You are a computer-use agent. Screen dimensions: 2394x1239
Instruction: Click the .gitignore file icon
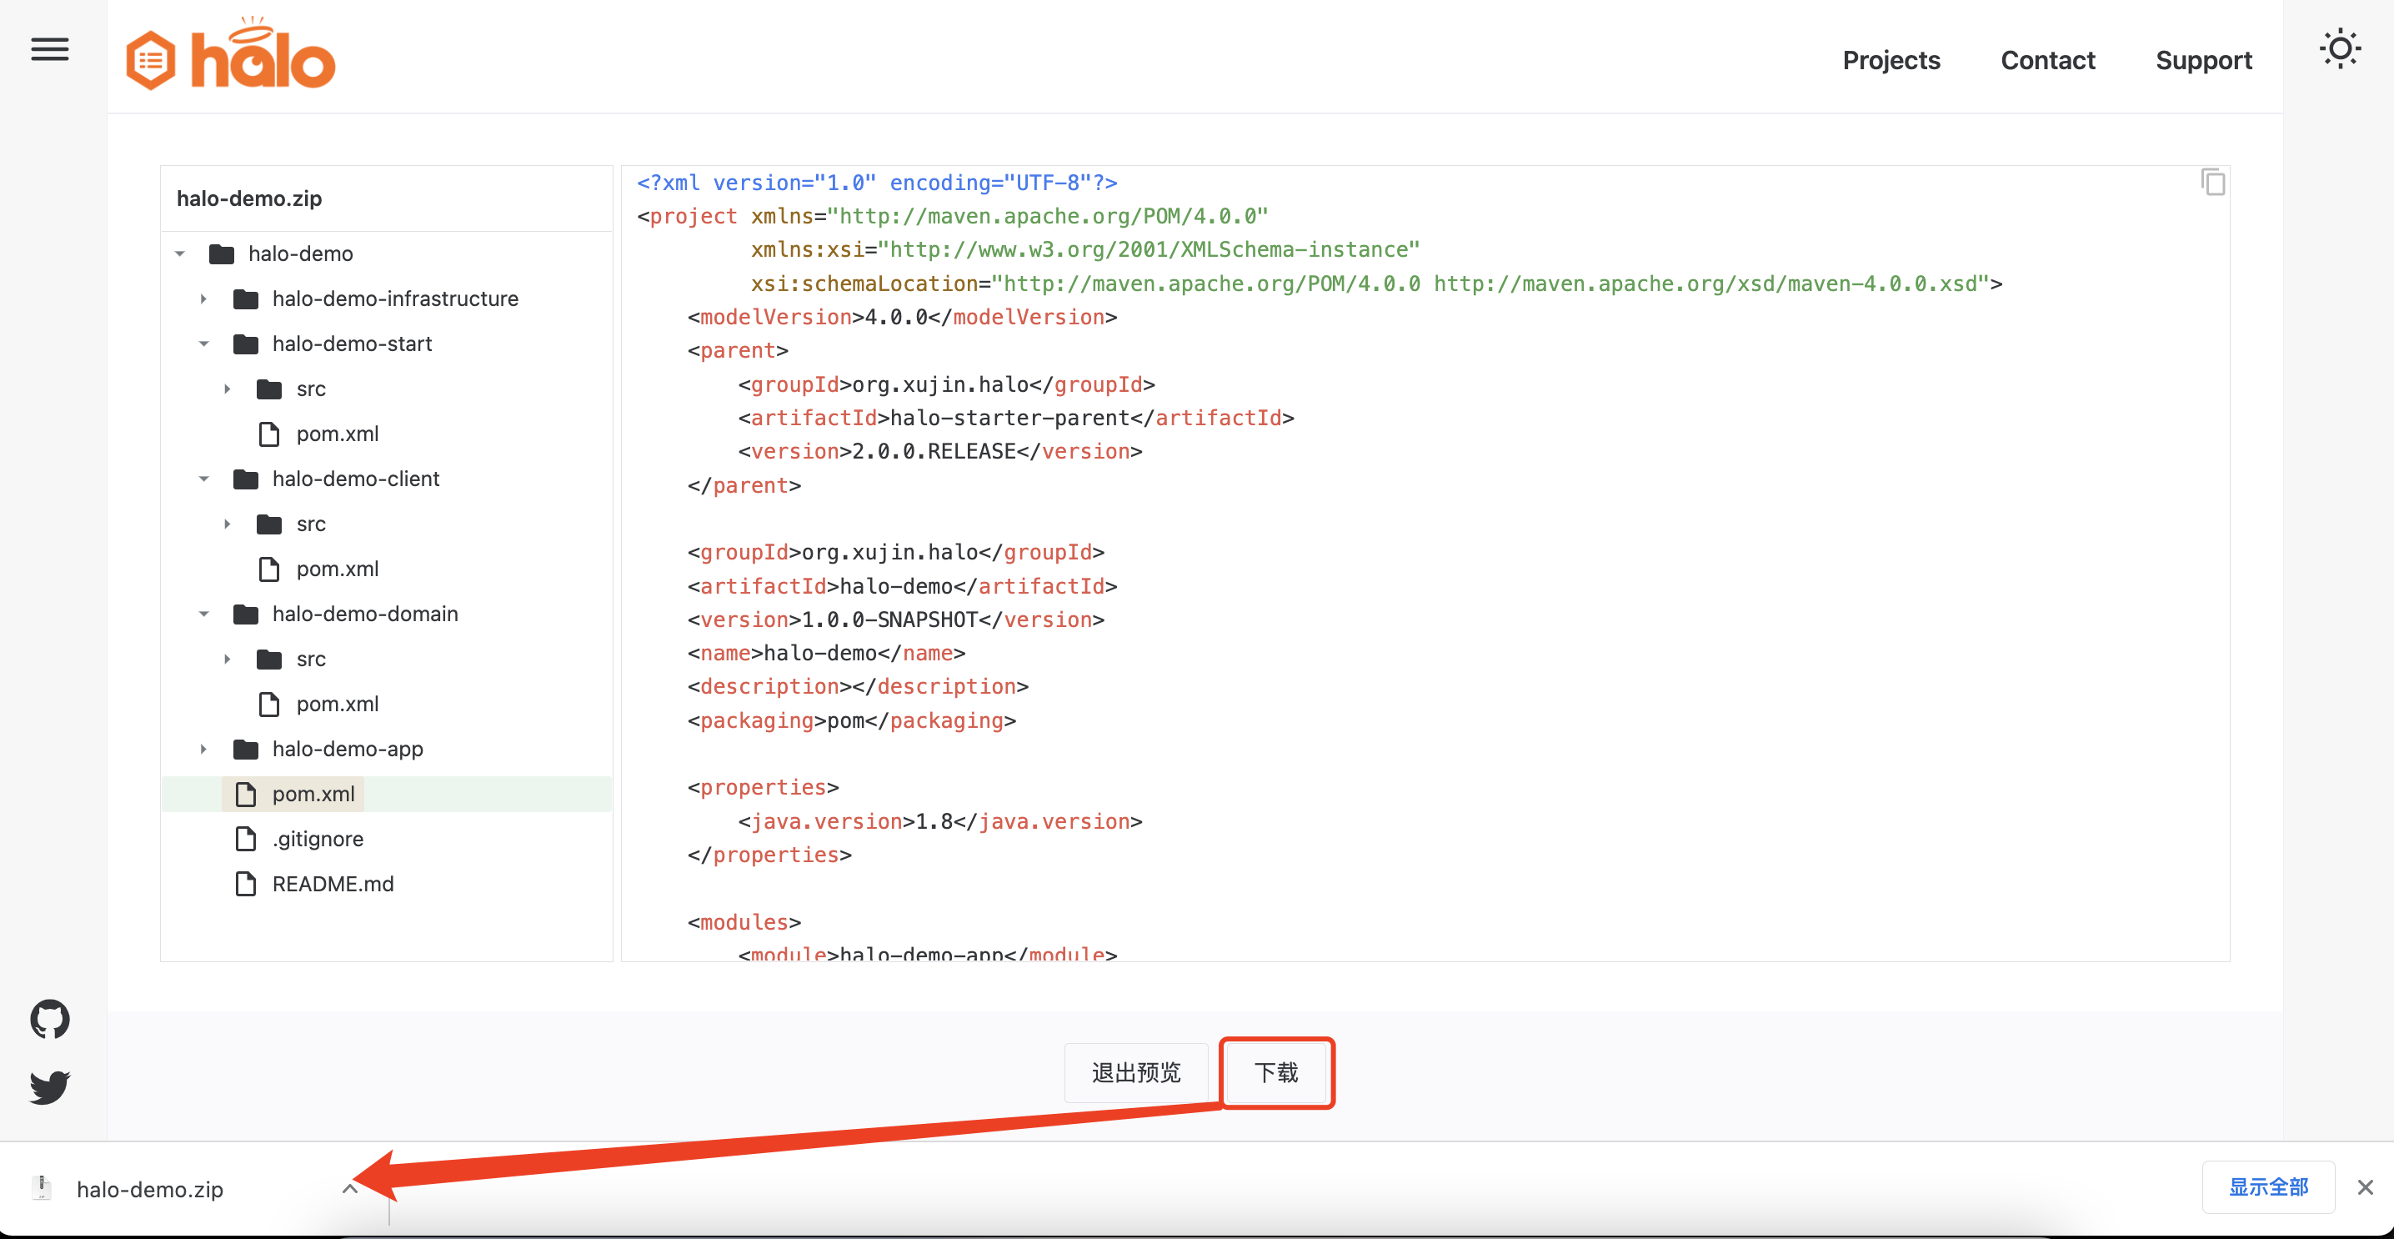245,839
